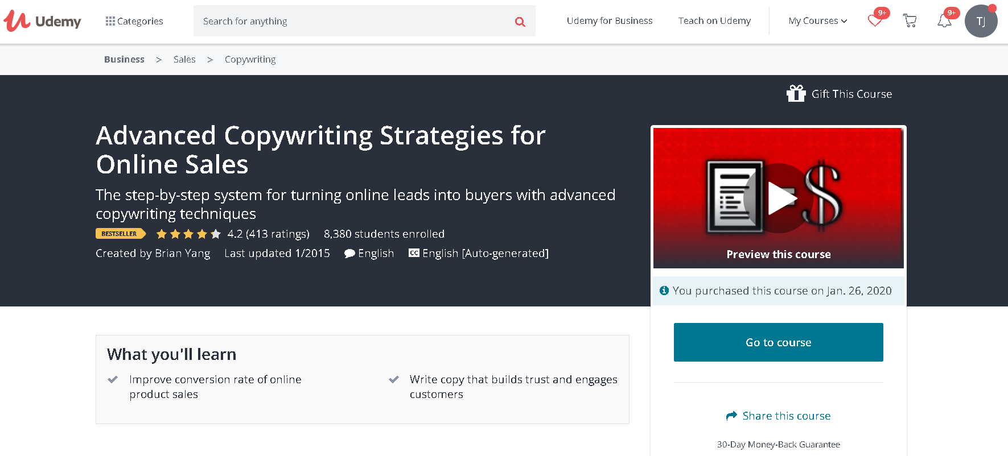The width and height of the screenshot is (1008, 456).
Task: Go to Sales breadcrumb
Action: 184,59
